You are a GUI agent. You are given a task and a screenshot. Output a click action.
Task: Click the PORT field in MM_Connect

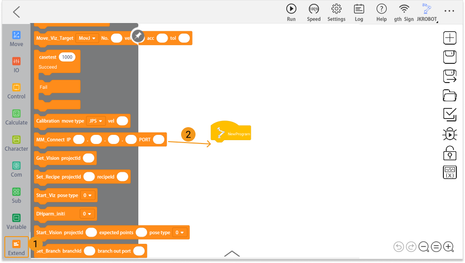(x=159, y=140)
